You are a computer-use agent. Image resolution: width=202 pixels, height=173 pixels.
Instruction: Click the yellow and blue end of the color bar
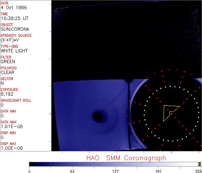pyautogui.click(x=199, y=164)
